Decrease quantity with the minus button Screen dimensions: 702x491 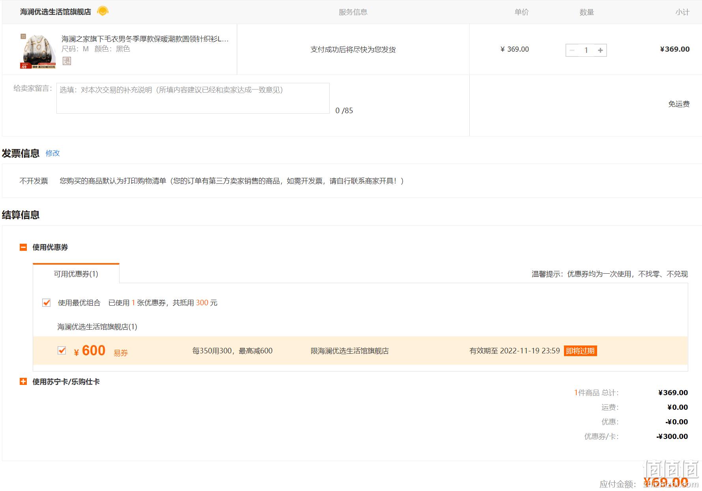click(x=572, y=50)
